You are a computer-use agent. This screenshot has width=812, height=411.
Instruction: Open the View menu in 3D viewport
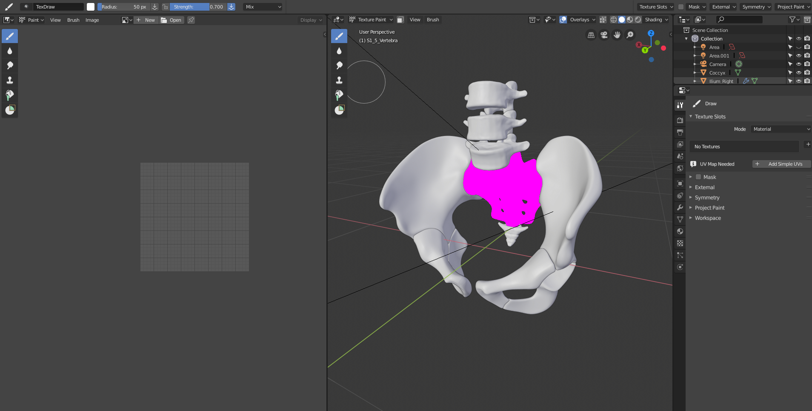415,20
